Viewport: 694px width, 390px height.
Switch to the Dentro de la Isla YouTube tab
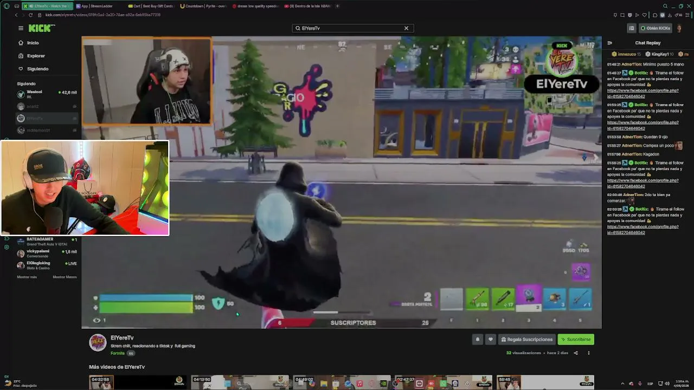307,6
